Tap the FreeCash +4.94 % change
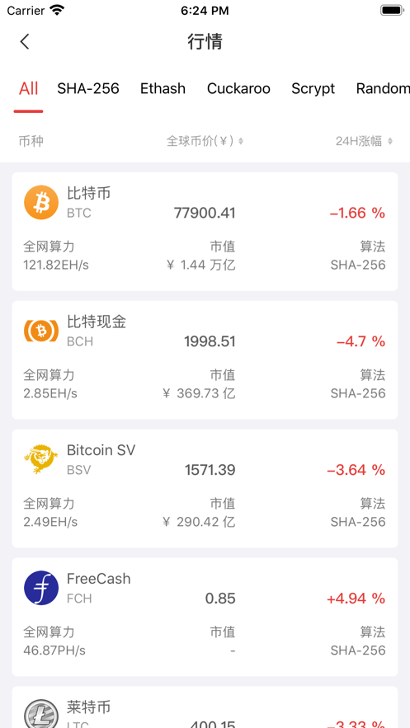 point(356,599)
